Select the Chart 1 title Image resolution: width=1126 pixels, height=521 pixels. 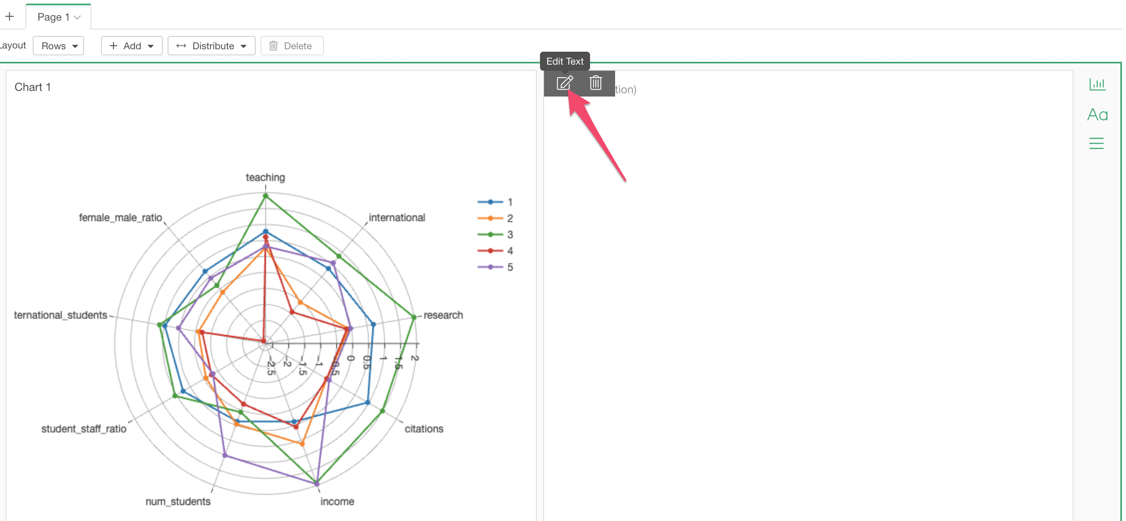[33, 87]
